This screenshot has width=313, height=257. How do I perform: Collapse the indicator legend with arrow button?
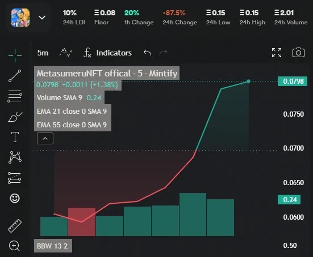[45, 139]
